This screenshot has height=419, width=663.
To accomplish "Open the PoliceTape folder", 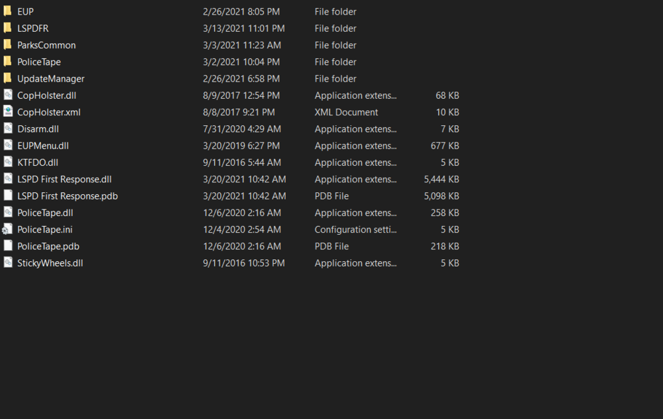I will (39, 62).
